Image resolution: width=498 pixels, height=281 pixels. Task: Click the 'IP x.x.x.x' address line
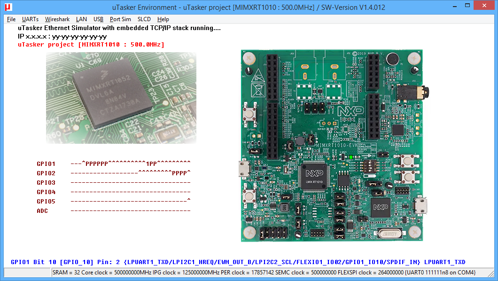point(62,37)
